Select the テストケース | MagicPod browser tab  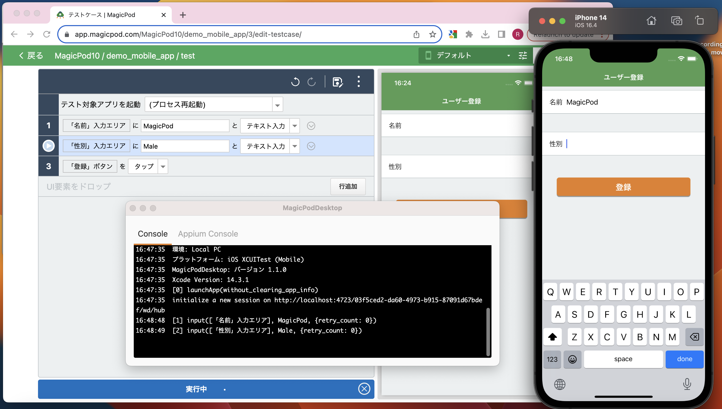(111, 15)
